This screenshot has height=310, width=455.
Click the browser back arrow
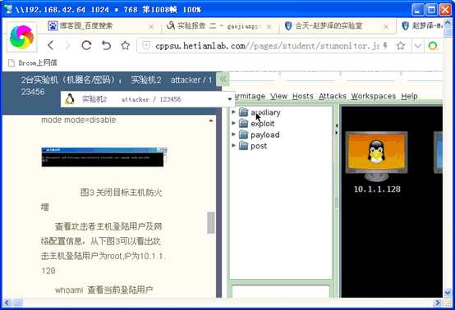(x=51, y=45)
